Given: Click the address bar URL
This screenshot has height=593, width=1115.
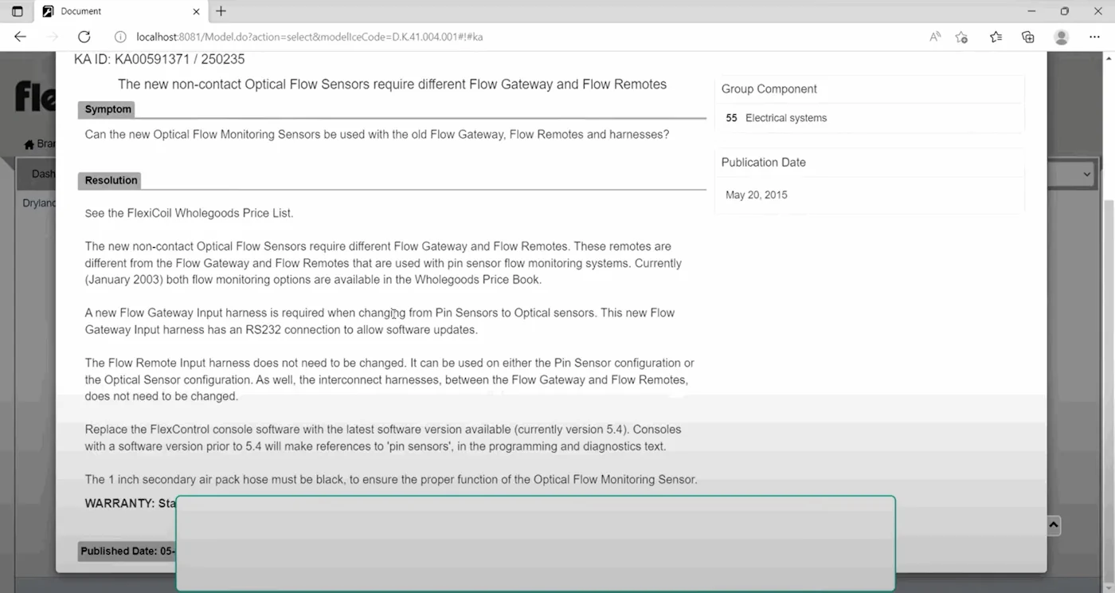Looking at the screenshot, I should click(x=309, y=37).
